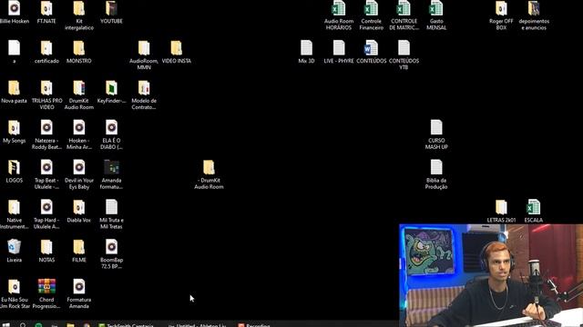Select the ELA É O DIABO project file
Image resolution: width=583 pixels, height=327 pixels.
111,127
